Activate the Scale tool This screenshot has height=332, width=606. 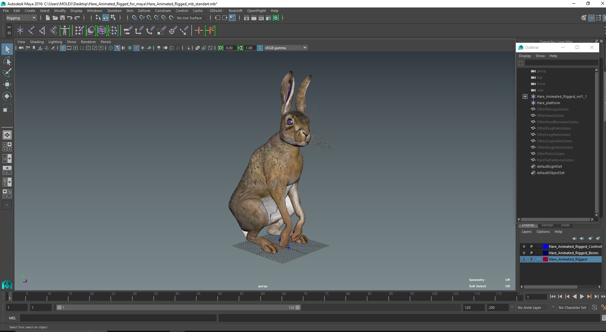[7, 108]
